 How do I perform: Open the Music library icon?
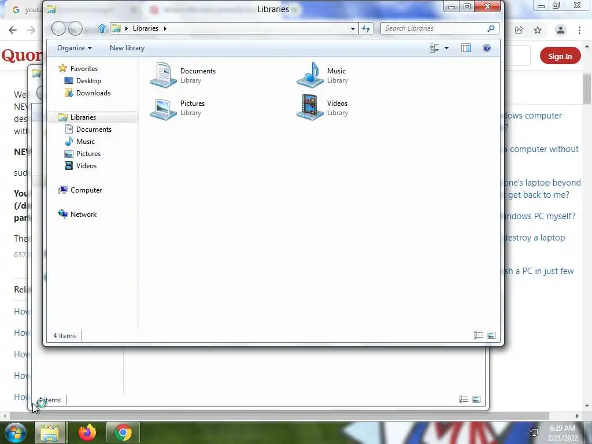(310, 75)
